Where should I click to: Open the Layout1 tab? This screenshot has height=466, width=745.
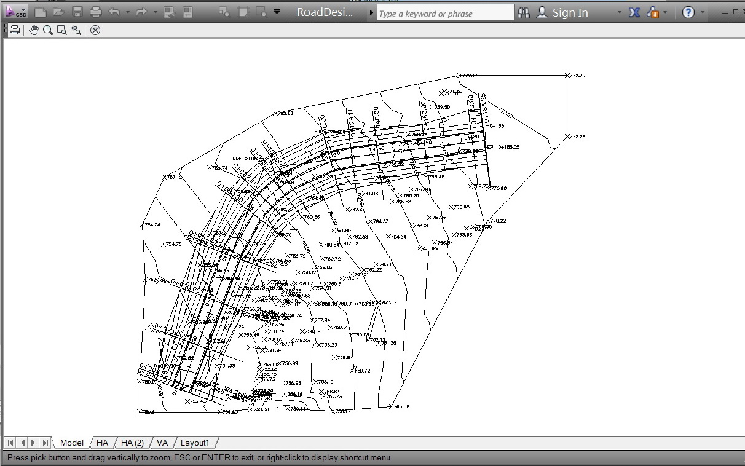click(195, 443)
